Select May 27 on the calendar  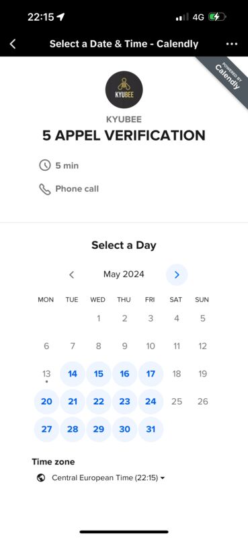coord(46,429)
